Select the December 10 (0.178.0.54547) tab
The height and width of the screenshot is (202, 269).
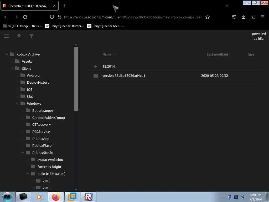29,6
